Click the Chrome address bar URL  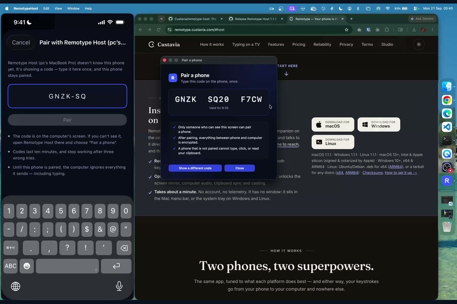[x=200, y=29]
